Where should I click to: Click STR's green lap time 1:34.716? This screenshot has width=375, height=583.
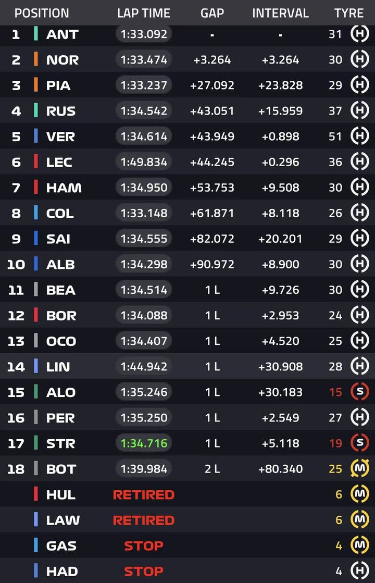(x=143, y=443)
